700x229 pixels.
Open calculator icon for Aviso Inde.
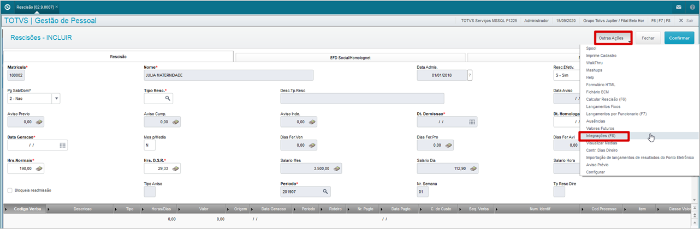click(312, 122)
